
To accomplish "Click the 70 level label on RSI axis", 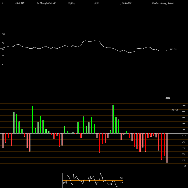I will pyautogui.click(x=3, y=43).
